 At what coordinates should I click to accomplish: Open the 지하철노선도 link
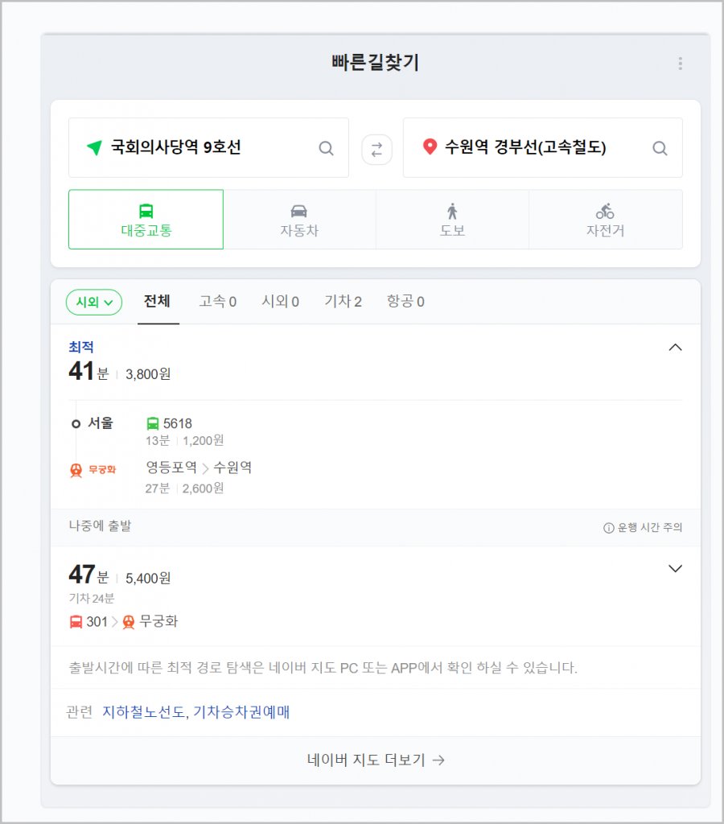pyautogui.click(x=144, y=712)
